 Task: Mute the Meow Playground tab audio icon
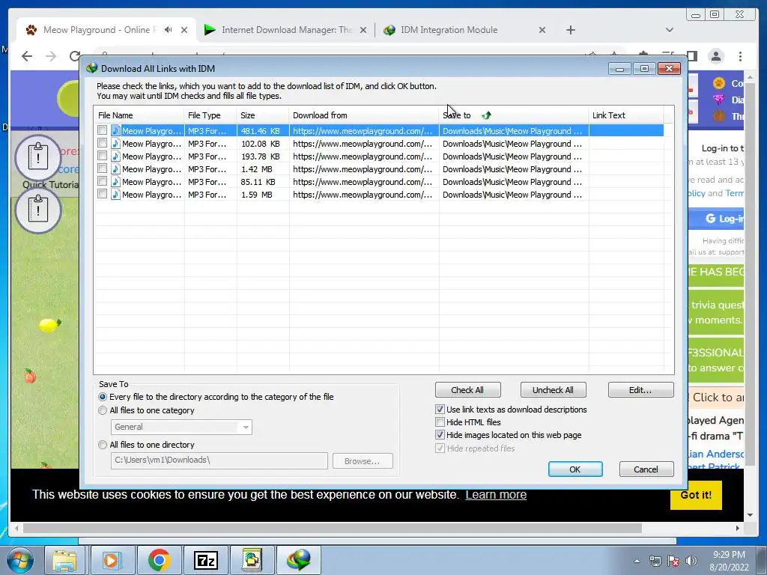pyautogui.click(x=169, y=30)
